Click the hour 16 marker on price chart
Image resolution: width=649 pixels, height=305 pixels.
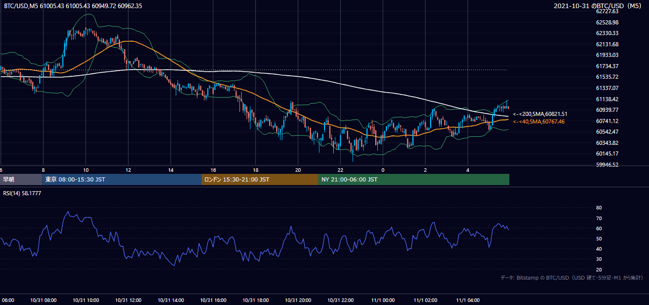[x=213, y=170]
